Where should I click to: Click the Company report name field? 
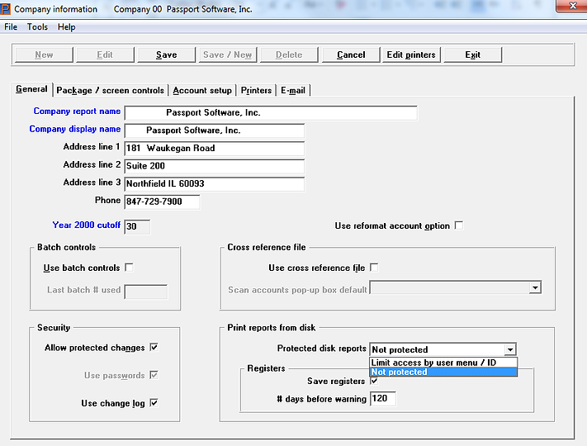(x=271, y=112)
